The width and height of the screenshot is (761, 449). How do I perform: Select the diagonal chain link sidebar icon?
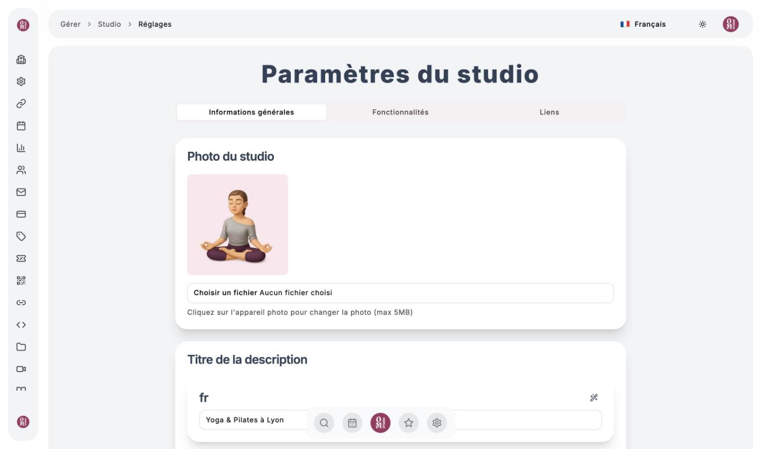coord(21,104)
